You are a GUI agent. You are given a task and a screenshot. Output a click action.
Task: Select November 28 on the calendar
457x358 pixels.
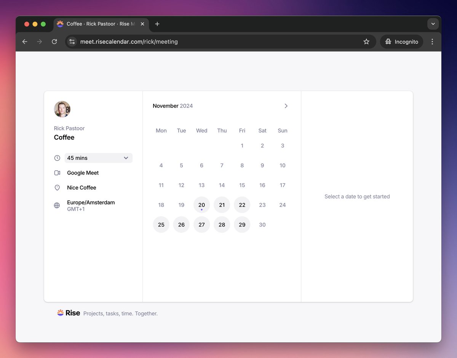(222, 225)
